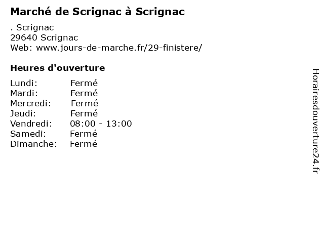Select the Fermé status for Dimanche
This screenshot has width=324, height=243.
coord(84,144)
